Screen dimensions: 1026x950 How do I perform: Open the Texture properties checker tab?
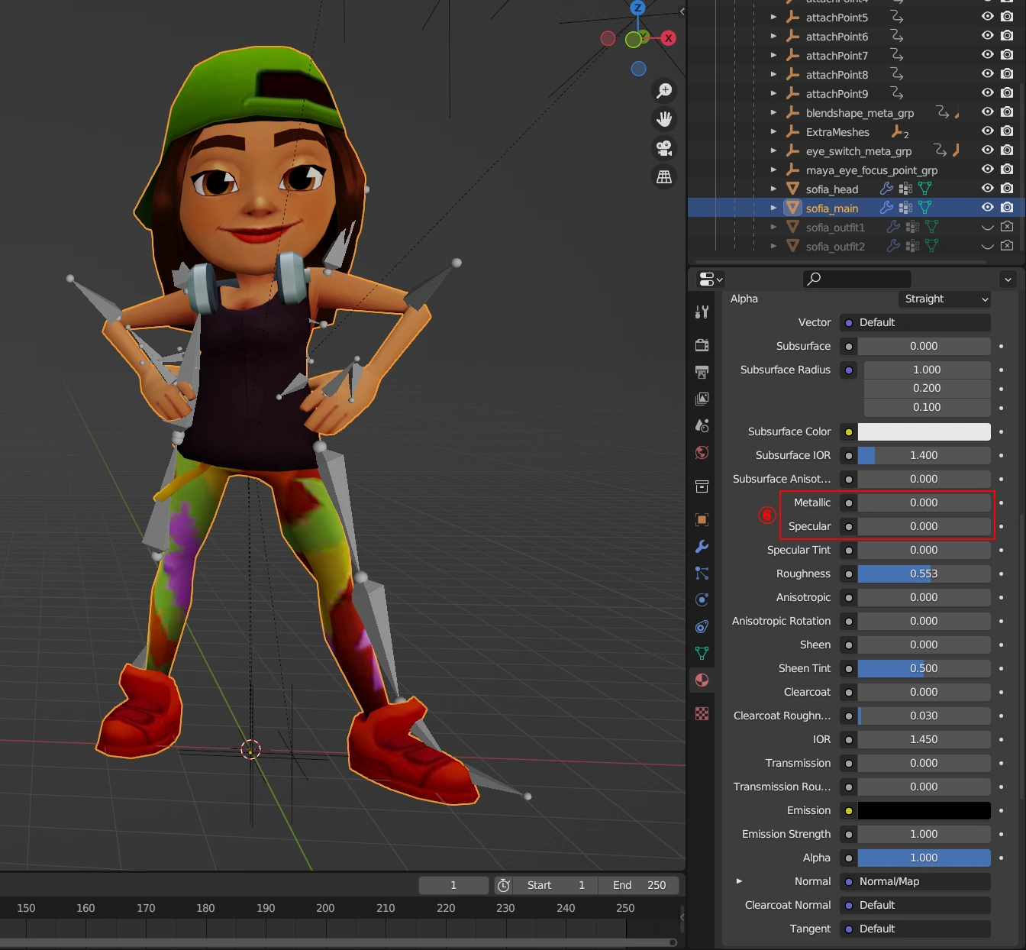point(702,713)
